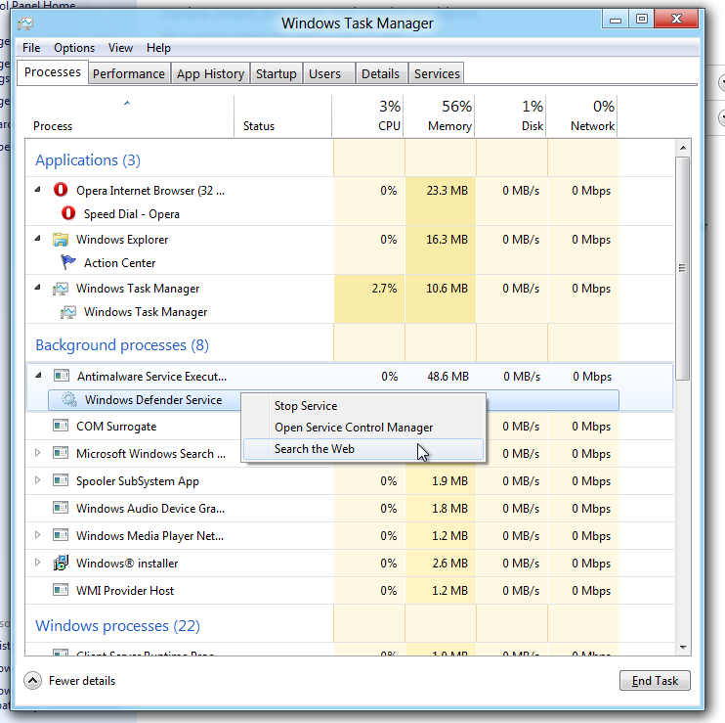
Task: Click the Windows Task Manager parent row icon
Action: [61, 289]
